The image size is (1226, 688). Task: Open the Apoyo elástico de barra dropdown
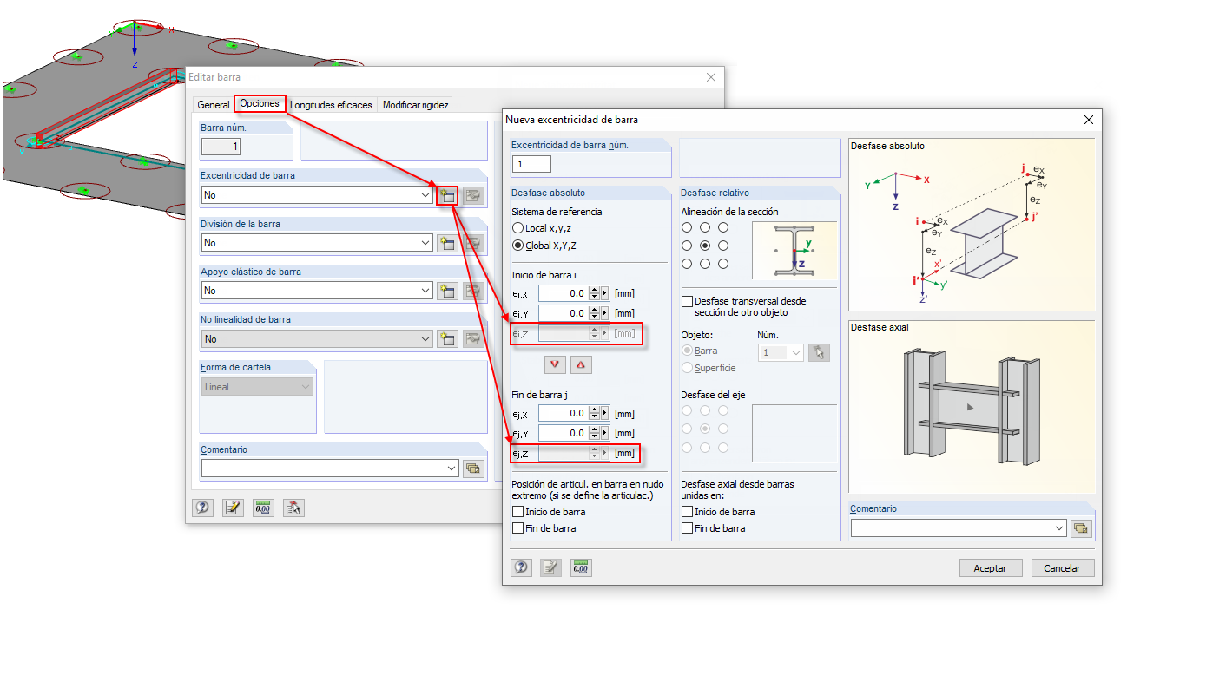pos(425,291)
